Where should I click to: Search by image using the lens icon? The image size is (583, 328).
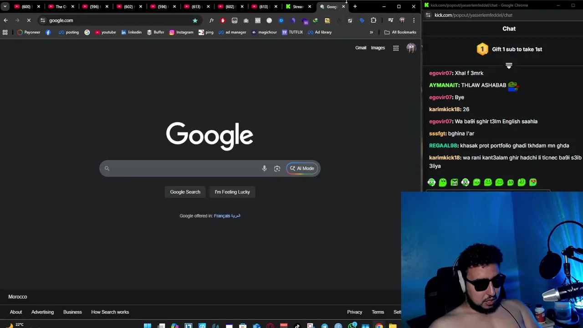(277, 169)
